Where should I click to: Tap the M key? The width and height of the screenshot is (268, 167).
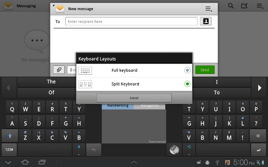point(229,136)
